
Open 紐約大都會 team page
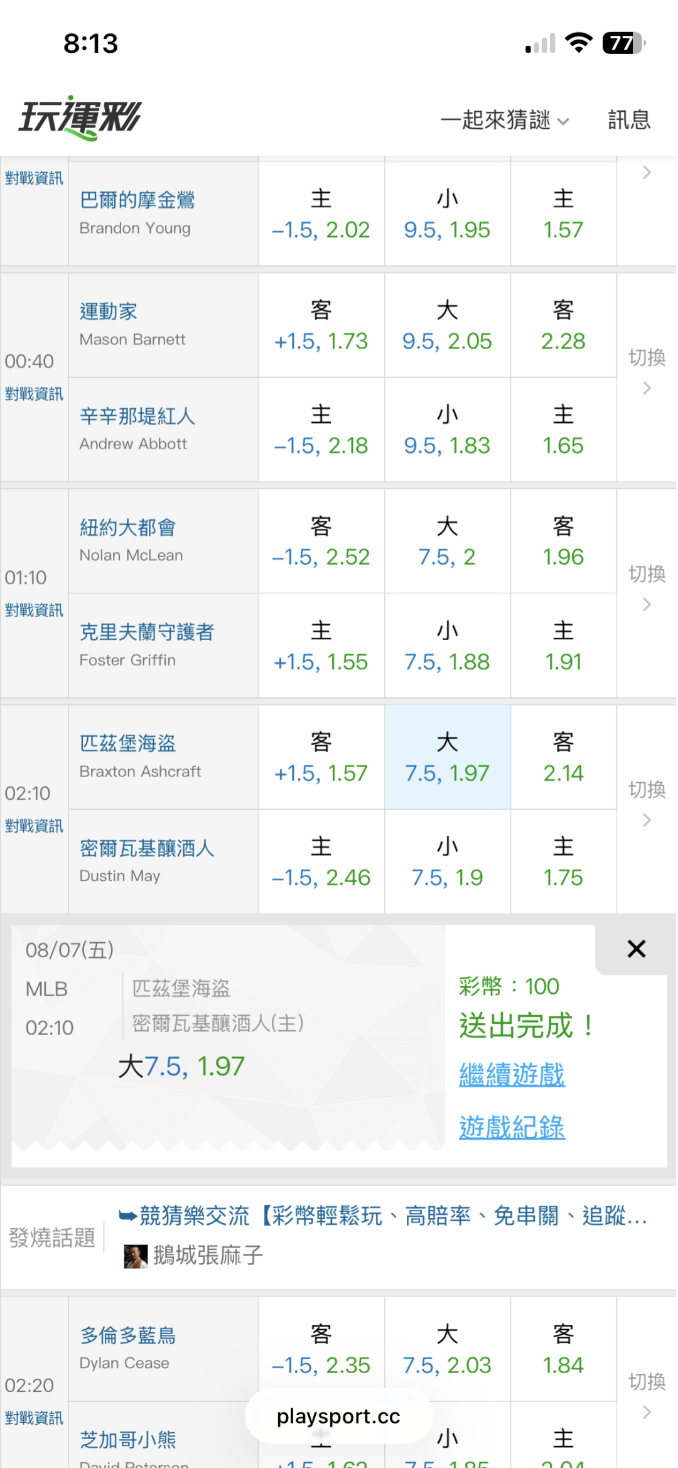click(x=127, y=528)
